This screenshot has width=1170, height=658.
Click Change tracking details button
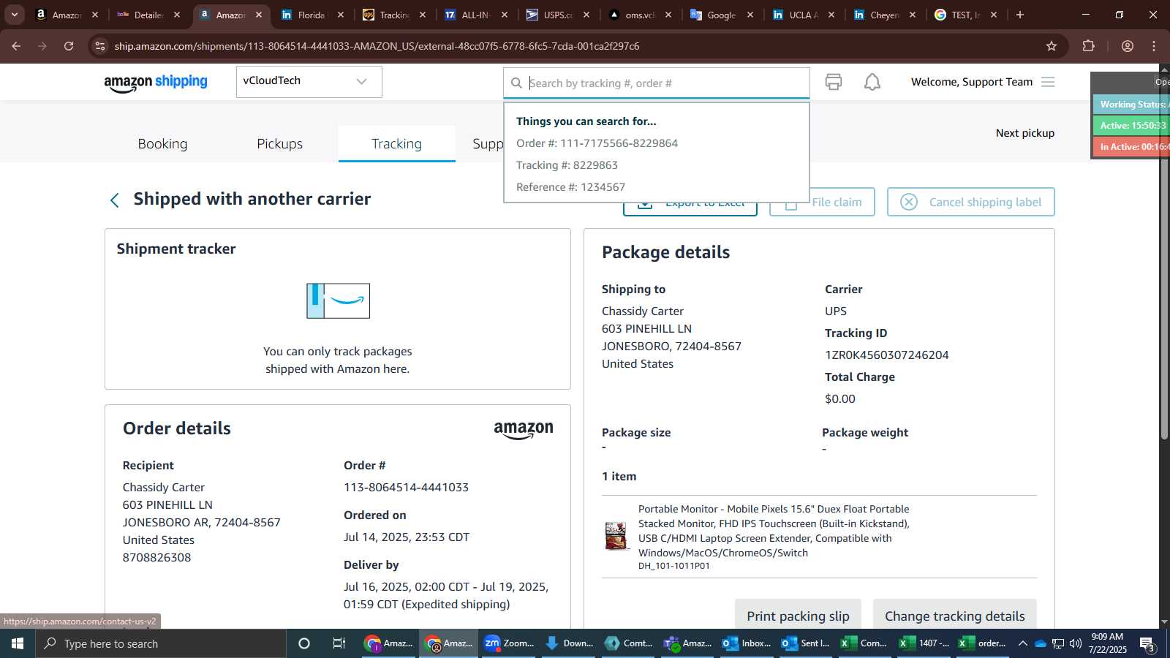click(x=954, y=616)
